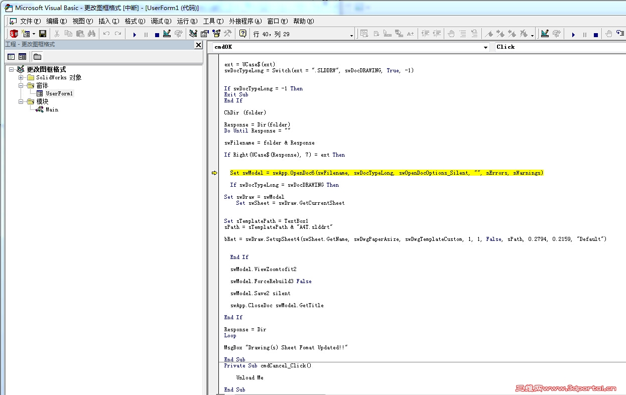Jump to Next Bookmark icon
This screenshot has height=395, width=626.
click(x=500, y=34)
